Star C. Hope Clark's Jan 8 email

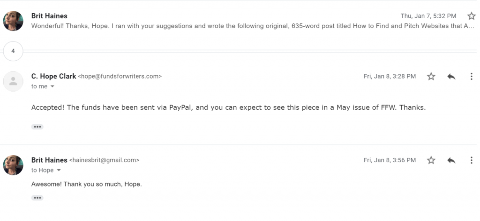tap(431, 76)
